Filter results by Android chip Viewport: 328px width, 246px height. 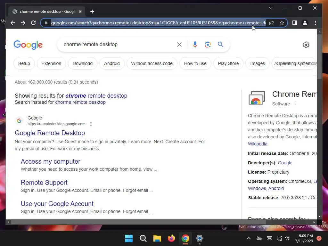(x=112, y=63)
